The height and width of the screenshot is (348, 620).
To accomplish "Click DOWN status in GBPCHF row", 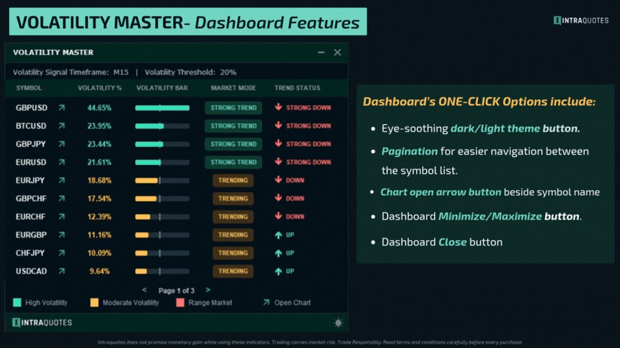I will point(295,198).
